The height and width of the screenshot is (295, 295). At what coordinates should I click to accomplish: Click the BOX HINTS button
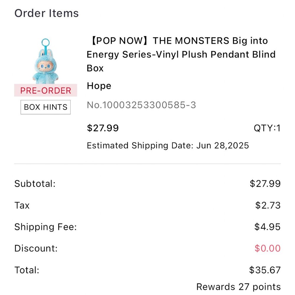point(45,107)
